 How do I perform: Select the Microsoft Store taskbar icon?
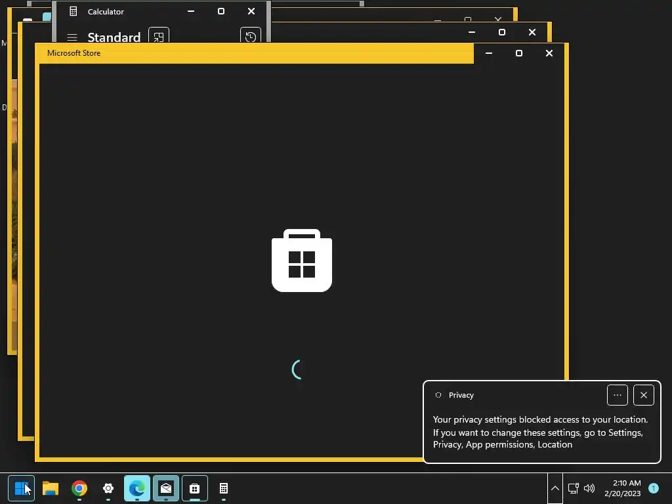tap(195, 488)
